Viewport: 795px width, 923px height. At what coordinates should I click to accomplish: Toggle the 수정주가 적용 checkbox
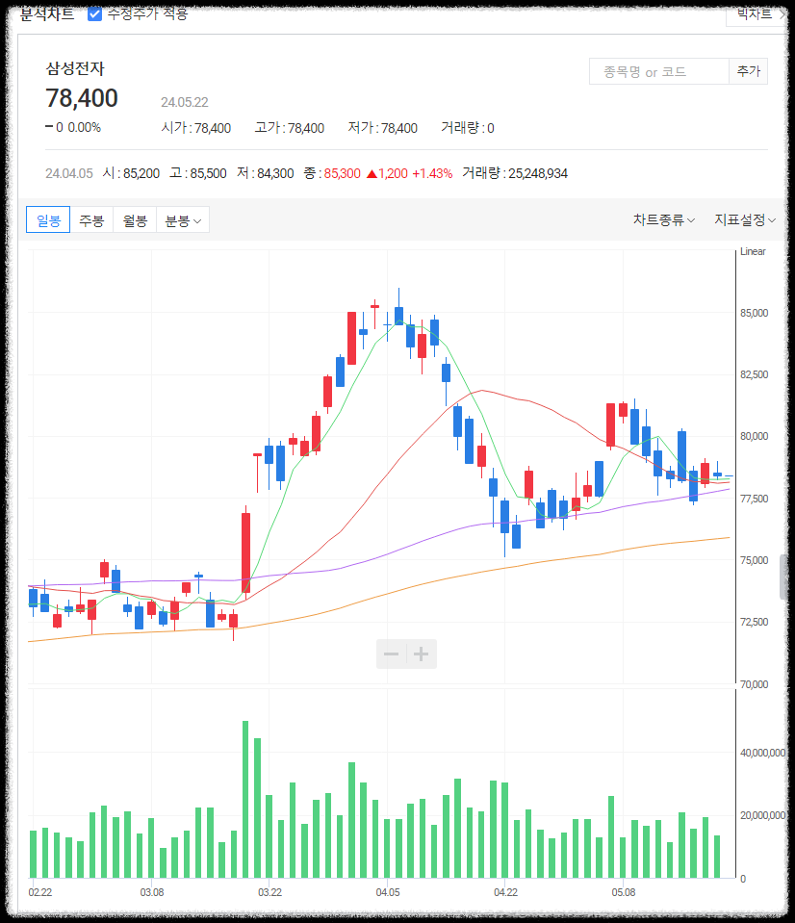tap(94, 13)
